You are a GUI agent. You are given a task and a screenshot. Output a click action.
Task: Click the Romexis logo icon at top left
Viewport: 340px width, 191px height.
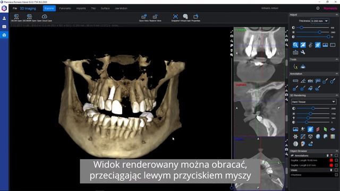[4, 8]
